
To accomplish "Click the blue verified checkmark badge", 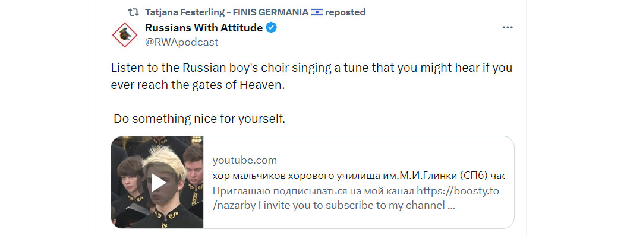I will pos(272,28).
